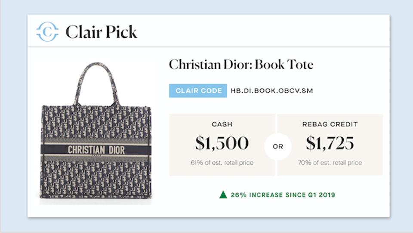Click the 26% INCREASE SINCE Q1 2019 text
This screenshot has width=413, height=233.
click(283, 195)
